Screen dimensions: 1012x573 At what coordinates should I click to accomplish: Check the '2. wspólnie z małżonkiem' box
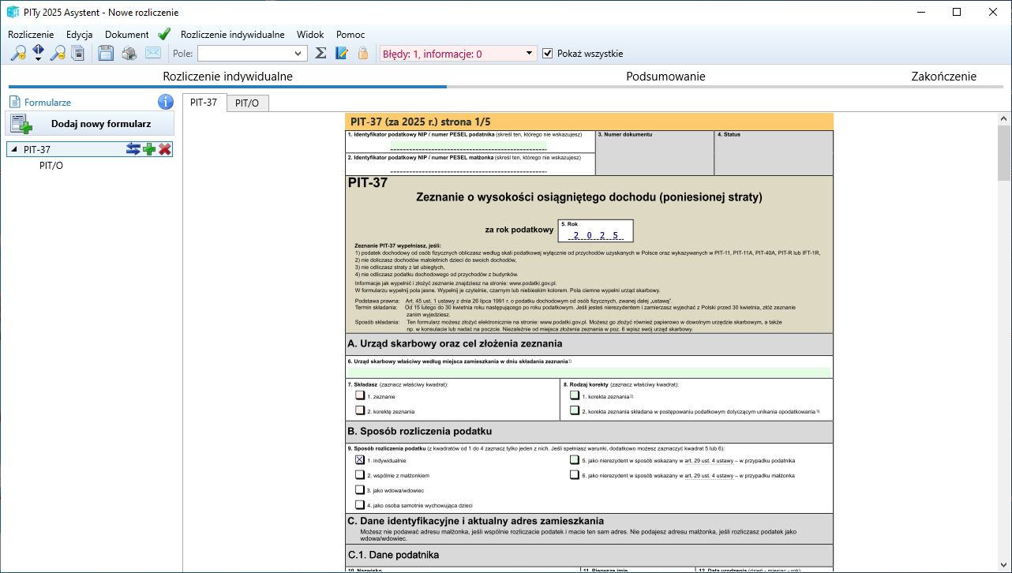point(360,475)
